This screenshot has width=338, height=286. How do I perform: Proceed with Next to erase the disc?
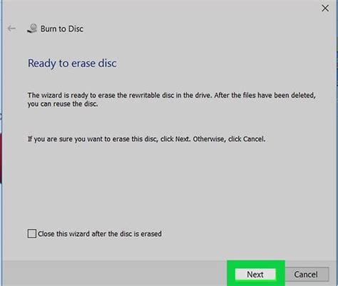tap(255, 275)
